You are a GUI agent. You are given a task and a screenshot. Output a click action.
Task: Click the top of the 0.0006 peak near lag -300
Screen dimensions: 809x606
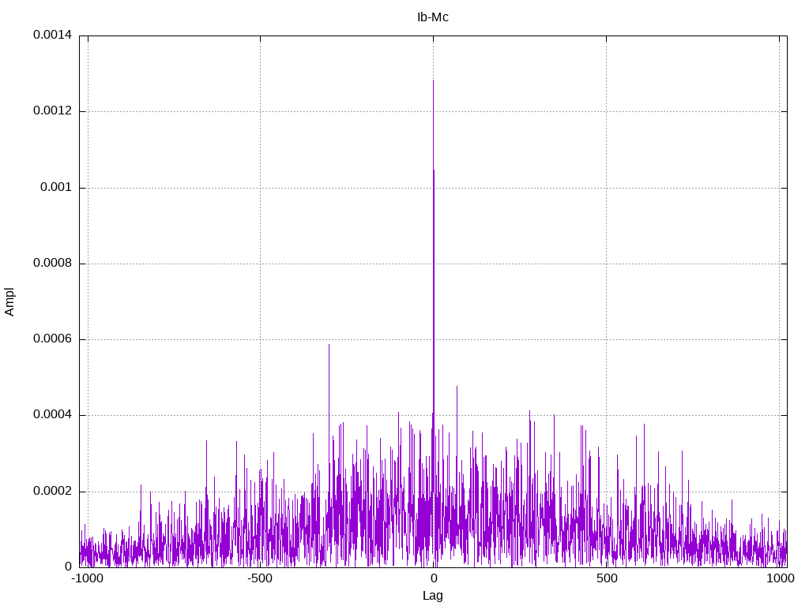329,345
